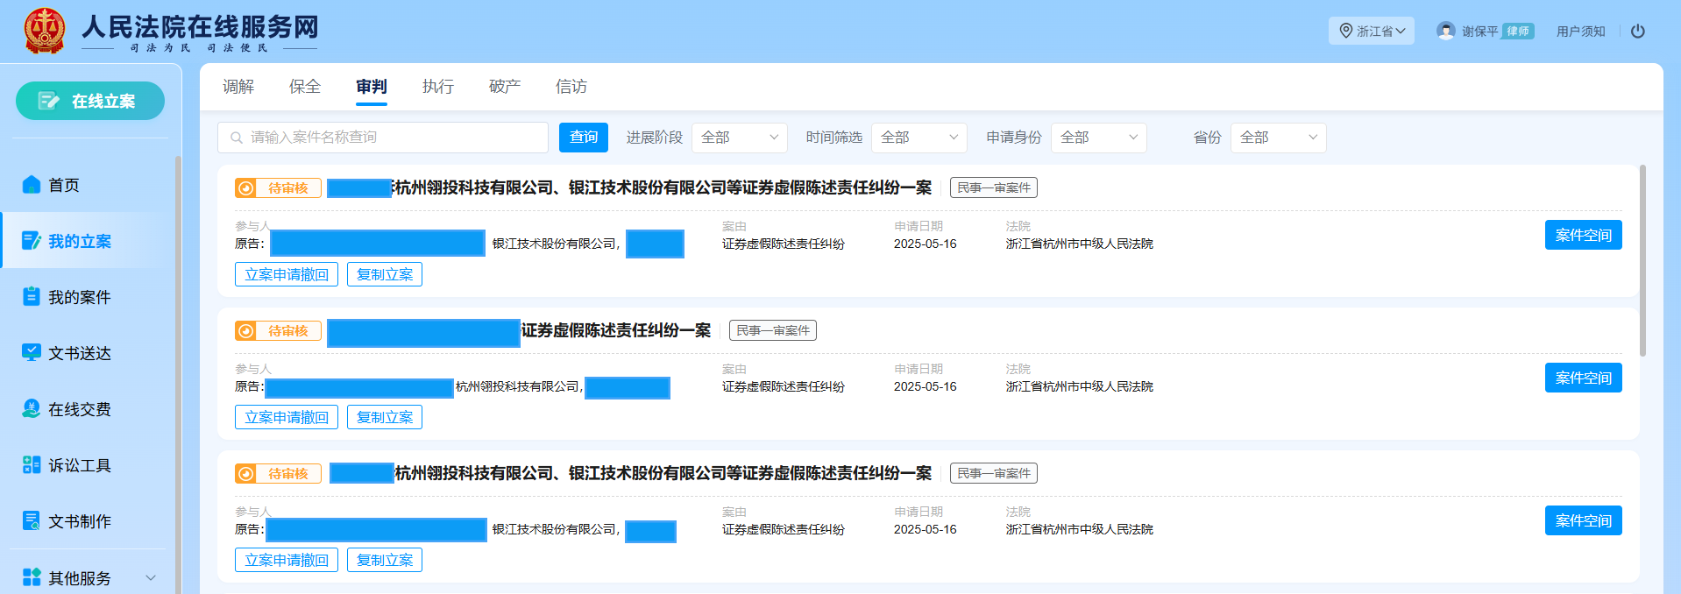
Task: Open 案件空间 for the second case
Action: [x=1583, y=378]
